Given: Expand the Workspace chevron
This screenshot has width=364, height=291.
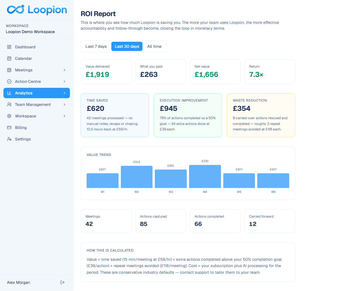Looking at the screenshot, I should 64,116.
